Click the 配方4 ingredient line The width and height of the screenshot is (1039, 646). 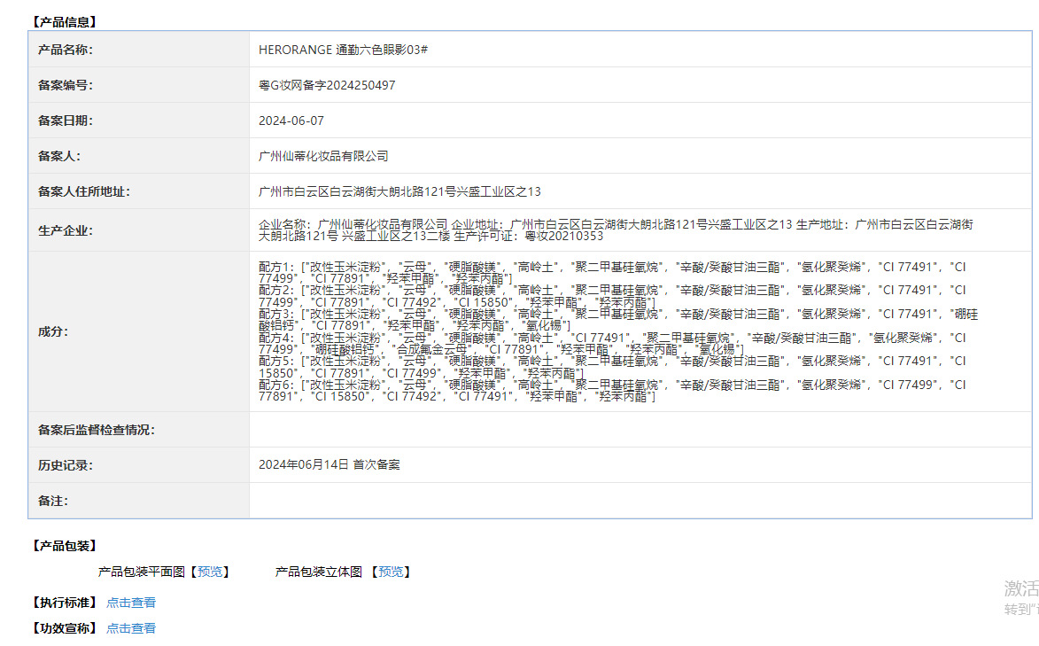[x=612, y=344]
